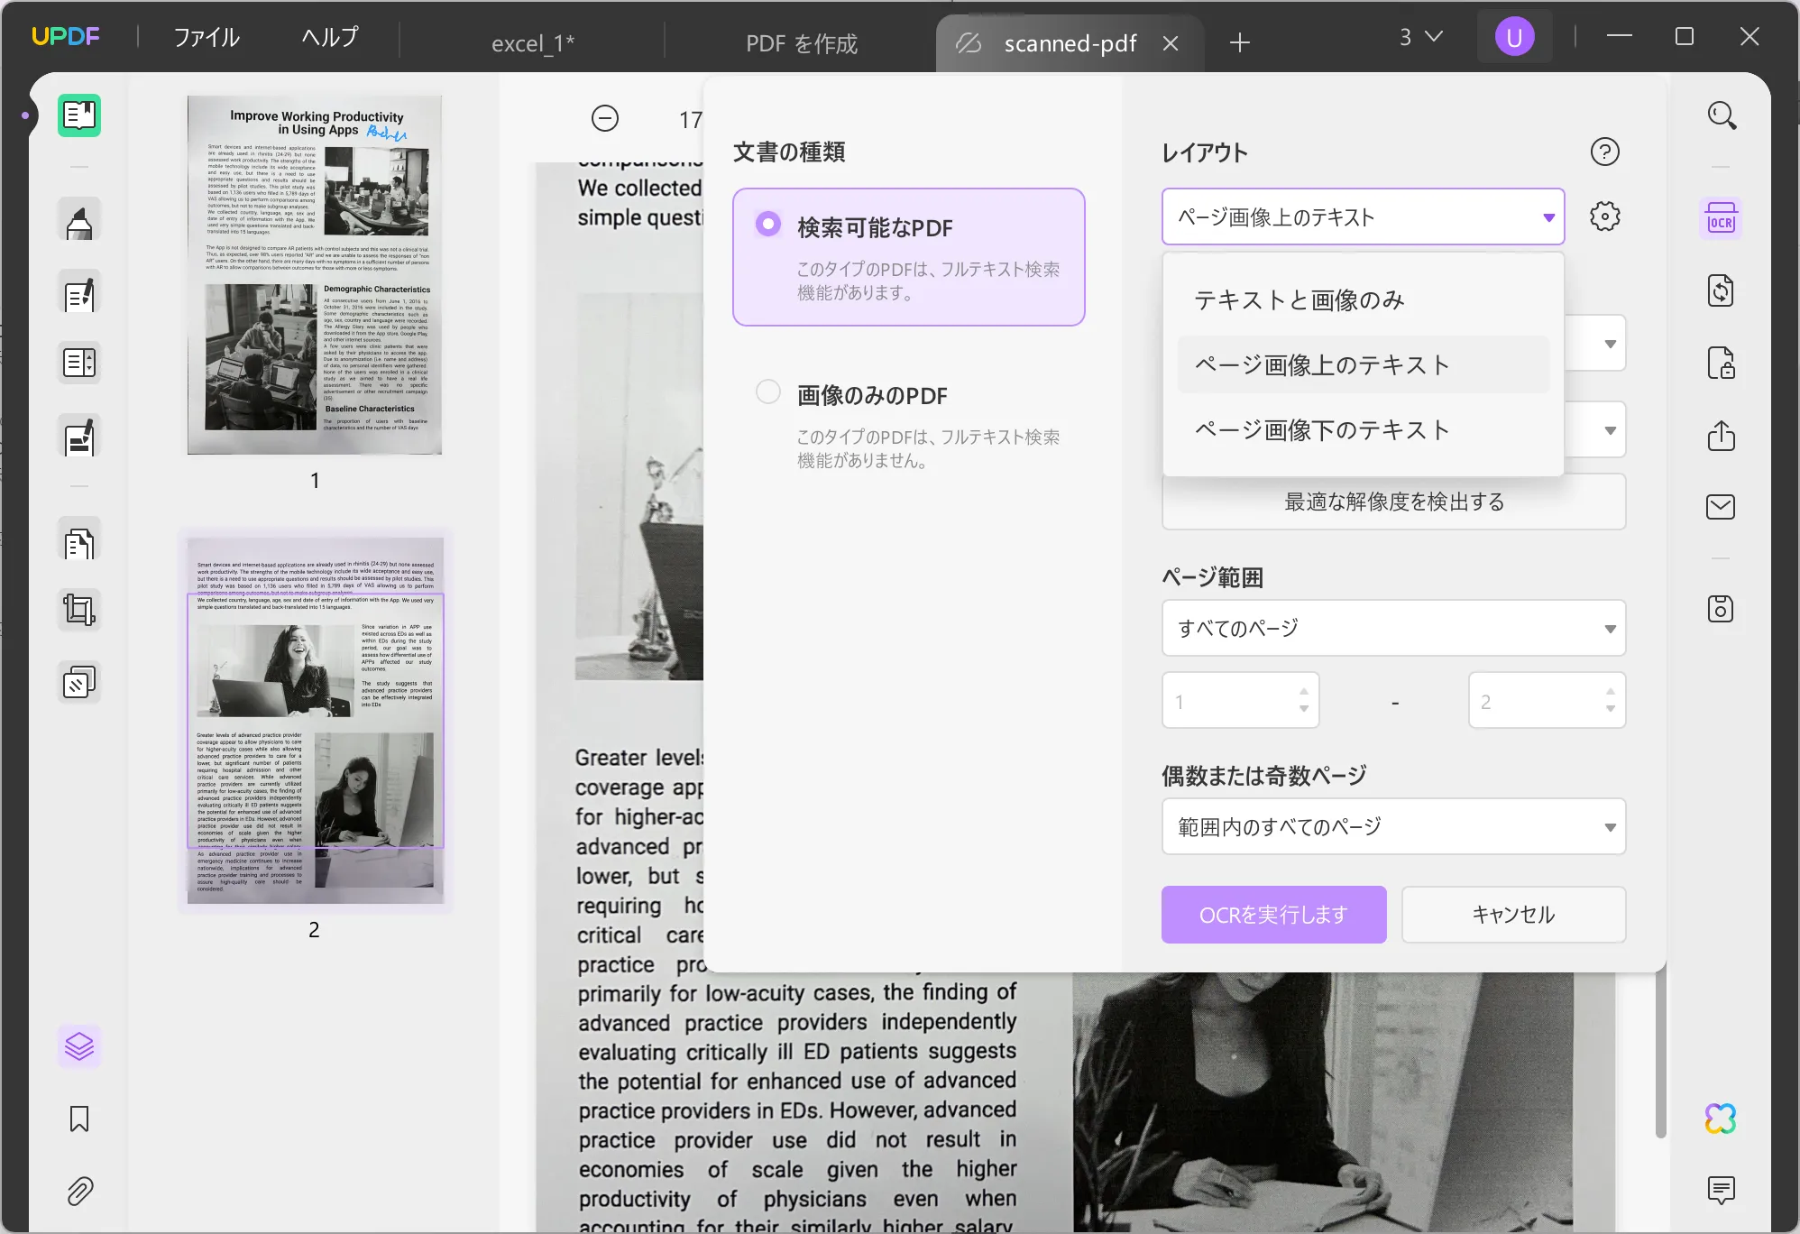Open the Organize Pages tool

79,541
